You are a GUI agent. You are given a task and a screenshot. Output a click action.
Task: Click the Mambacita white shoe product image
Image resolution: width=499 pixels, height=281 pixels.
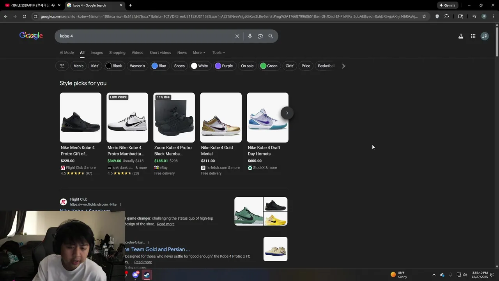tap(127, 117)
